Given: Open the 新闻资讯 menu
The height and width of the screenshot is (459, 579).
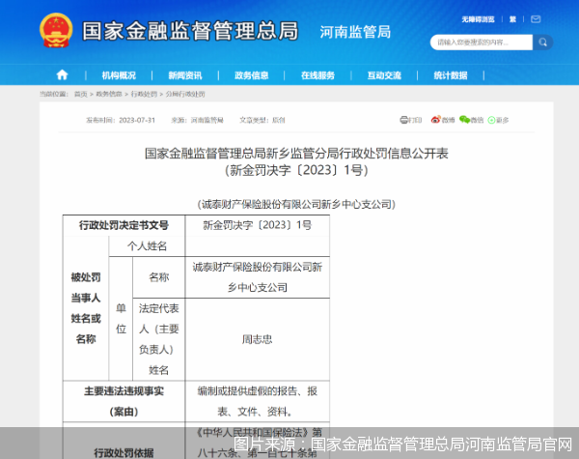Looking at the screenshot, I should 185,75.
